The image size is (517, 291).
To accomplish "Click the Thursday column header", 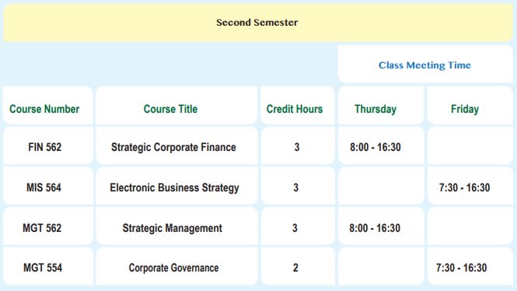I will click(x=376, y=109).
